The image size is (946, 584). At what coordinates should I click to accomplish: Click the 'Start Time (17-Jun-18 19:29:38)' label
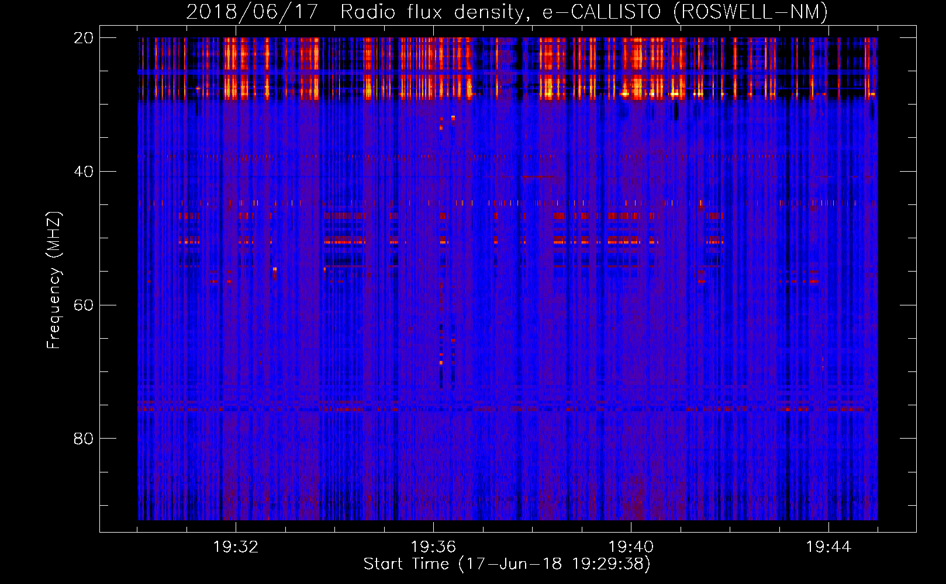tap(507, 564)
